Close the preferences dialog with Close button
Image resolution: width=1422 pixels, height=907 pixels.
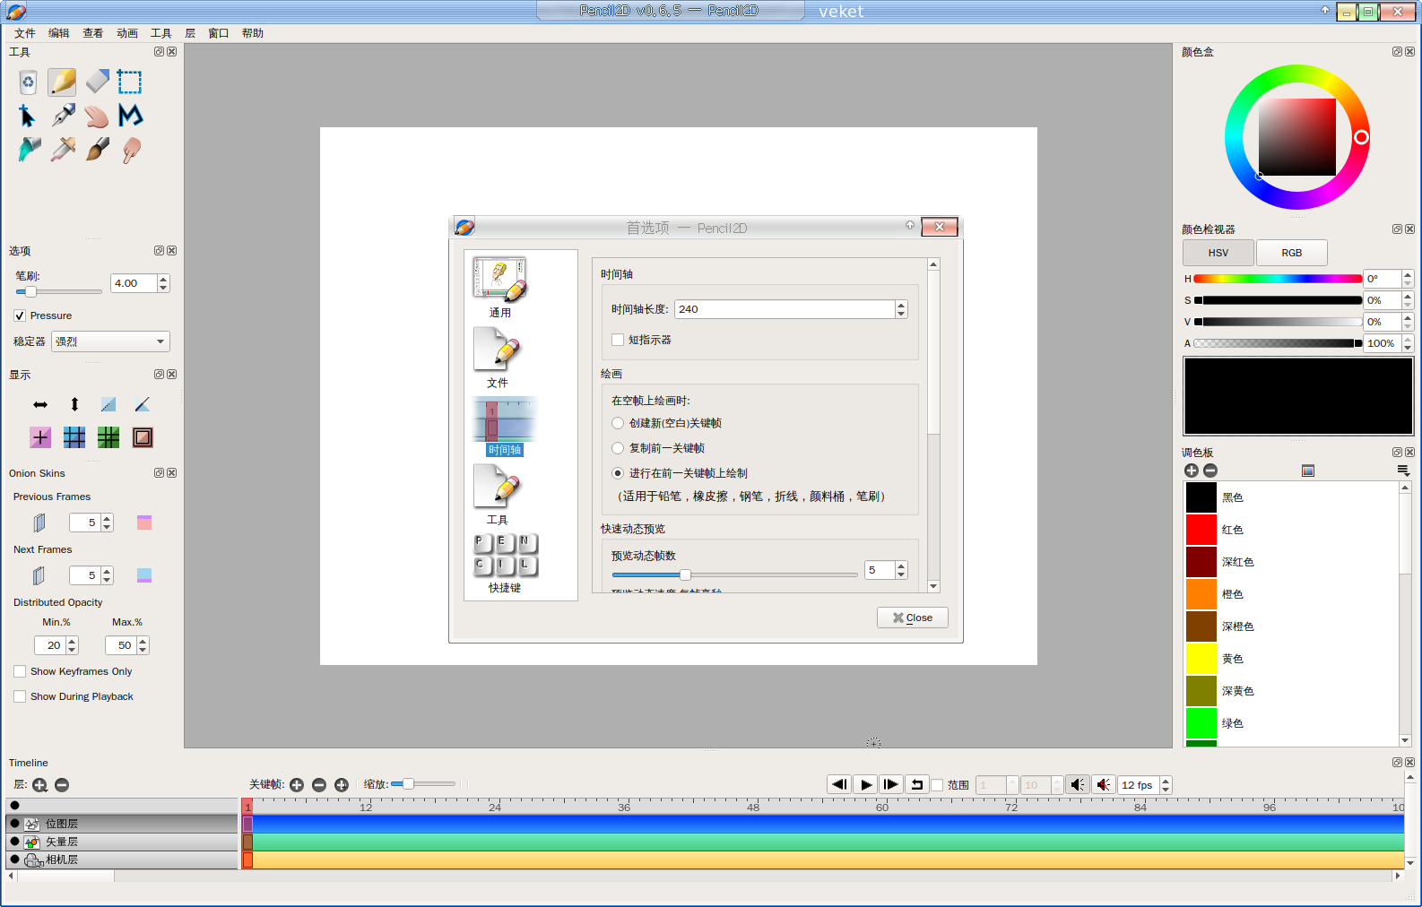[x=913, y=618]
